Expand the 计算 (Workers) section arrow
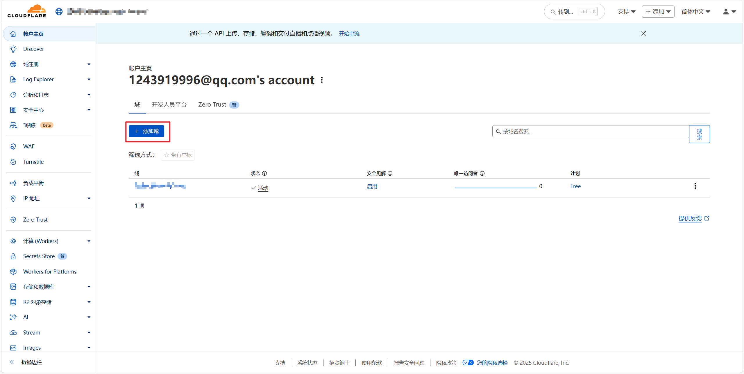Screen dimensions: 744x374 [89, 241]
